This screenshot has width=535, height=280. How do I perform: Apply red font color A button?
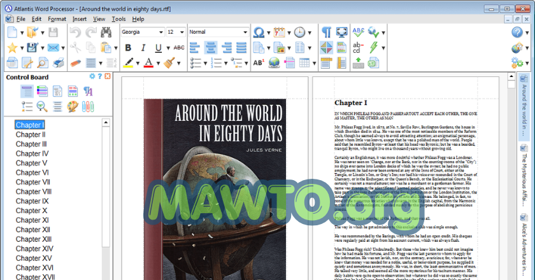pyautogui.click(x=148, y=63)
